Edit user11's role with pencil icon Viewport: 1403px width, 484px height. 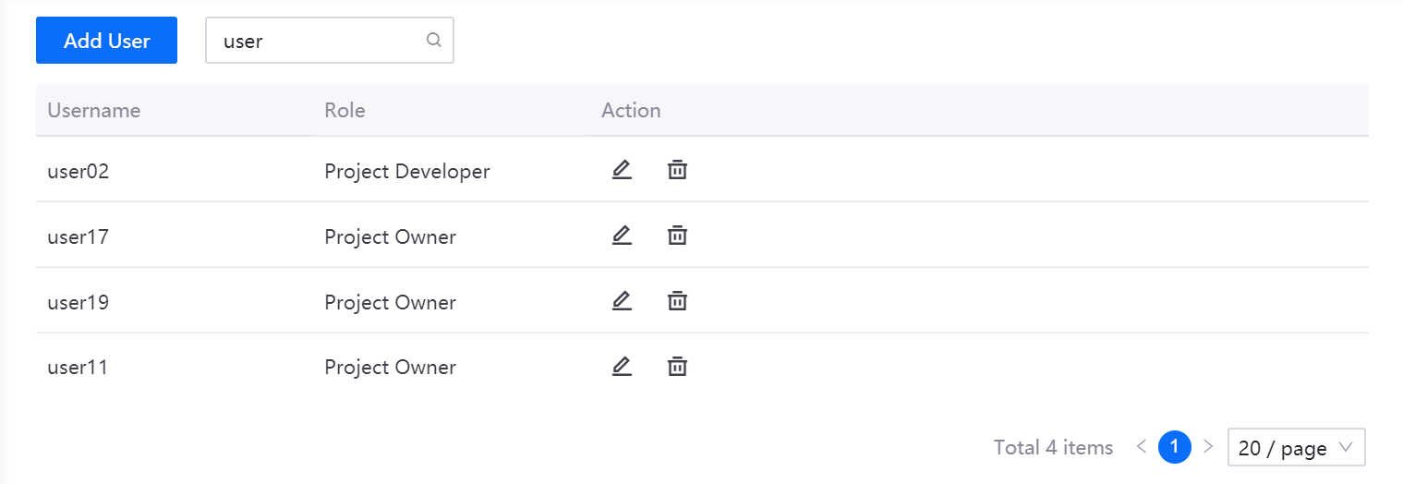click(622, 367)
